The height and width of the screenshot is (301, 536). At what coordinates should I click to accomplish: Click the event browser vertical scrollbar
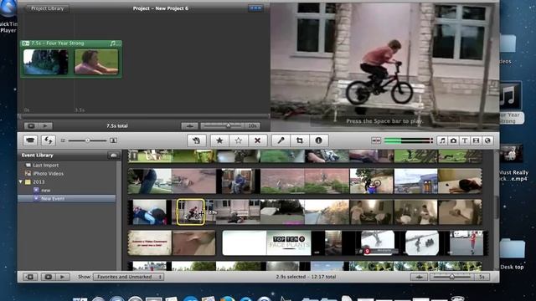pos(497,208)
